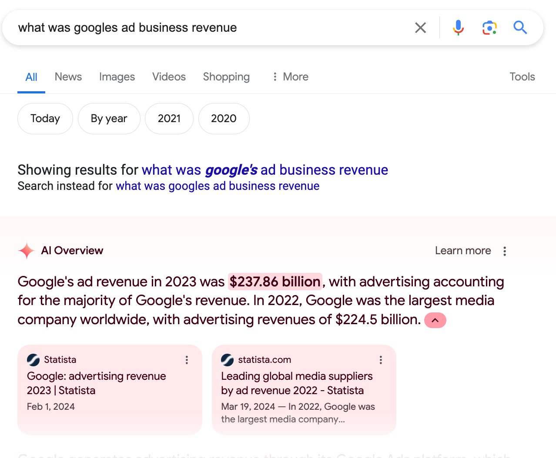Open Google Lens image search
This screenshot has height=458, width=556.
point(489,28)
